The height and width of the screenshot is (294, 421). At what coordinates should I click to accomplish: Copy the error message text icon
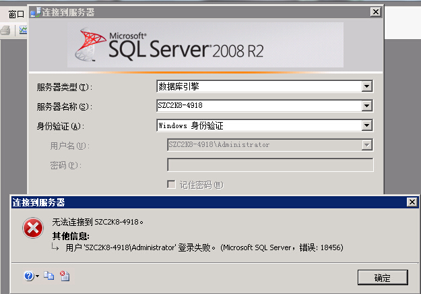48,276
